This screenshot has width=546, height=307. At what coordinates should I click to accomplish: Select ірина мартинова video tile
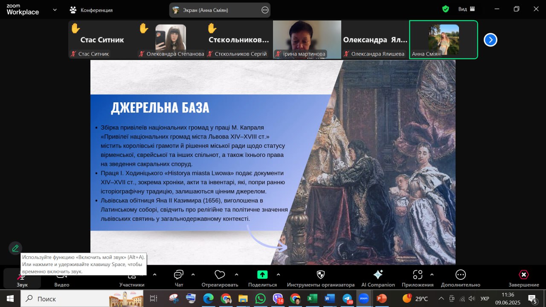(307, 40)
